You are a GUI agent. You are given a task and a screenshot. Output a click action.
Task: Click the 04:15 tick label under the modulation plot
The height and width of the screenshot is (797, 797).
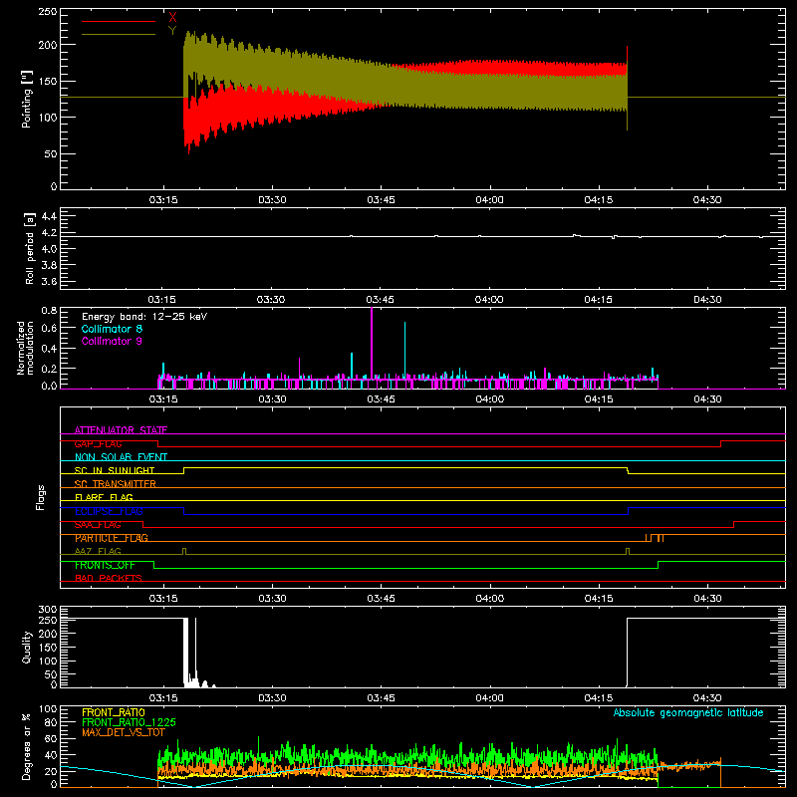point(599,399)
